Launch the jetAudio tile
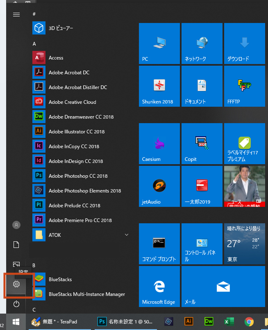Viewport: 268px width, 330px height. tap(159, 186)
